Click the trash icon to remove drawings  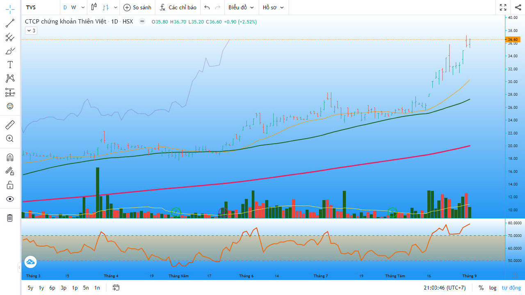10,218
